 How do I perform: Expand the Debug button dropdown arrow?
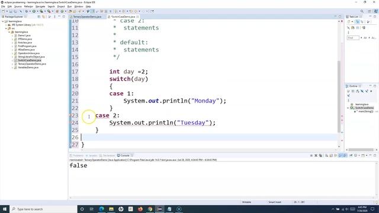coord(30,11)
